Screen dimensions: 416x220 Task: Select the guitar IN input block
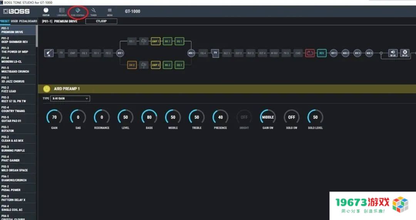tap(49, 53)
